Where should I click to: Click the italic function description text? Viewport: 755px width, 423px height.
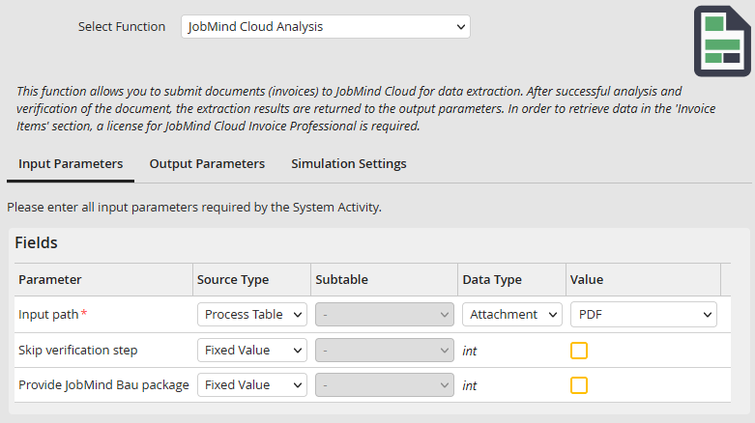(x=366, y=109)
